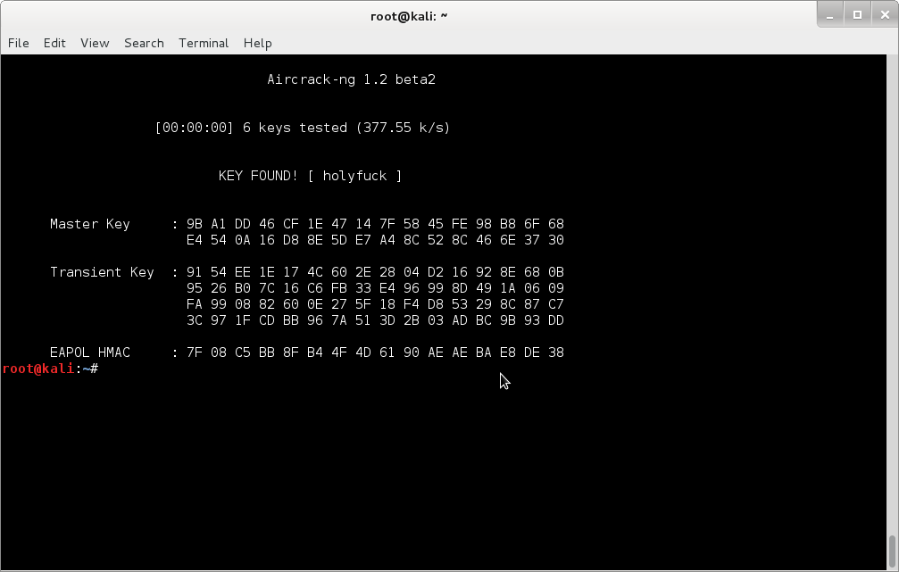The width and height of the screenshot is (899, 572).
Task: Click the EAPOL HMAC hex row starting 7F 08
Action: pos(375,352)
